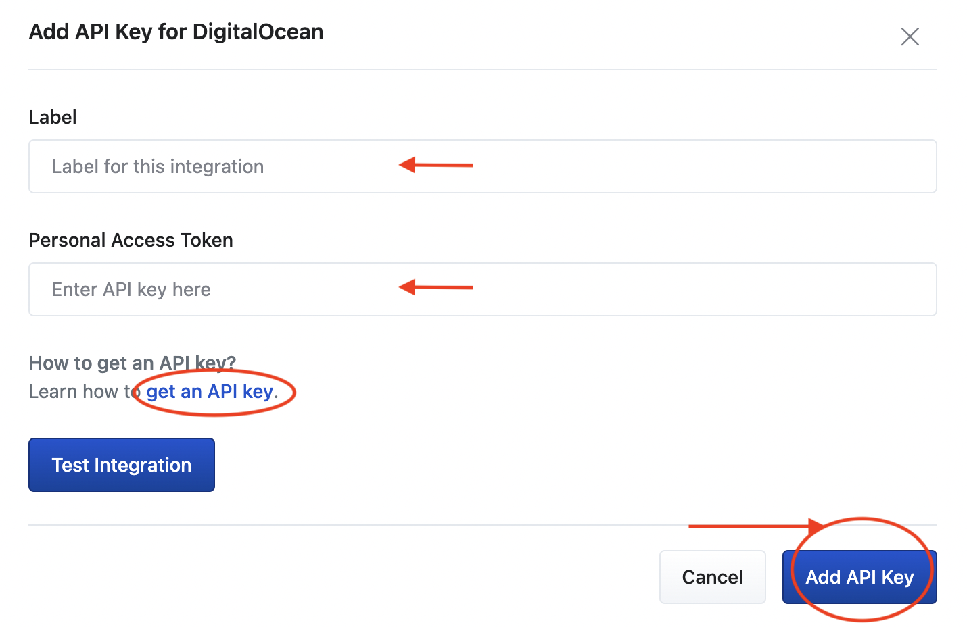
Task: Click the 'Label' field caption text
Action: 53,117
